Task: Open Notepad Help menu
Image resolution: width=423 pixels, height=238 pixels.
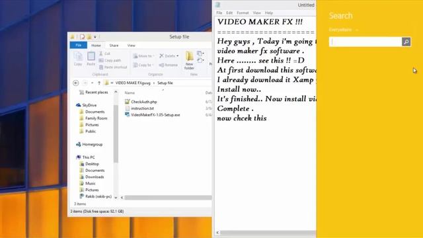Action: pos(269,13)
